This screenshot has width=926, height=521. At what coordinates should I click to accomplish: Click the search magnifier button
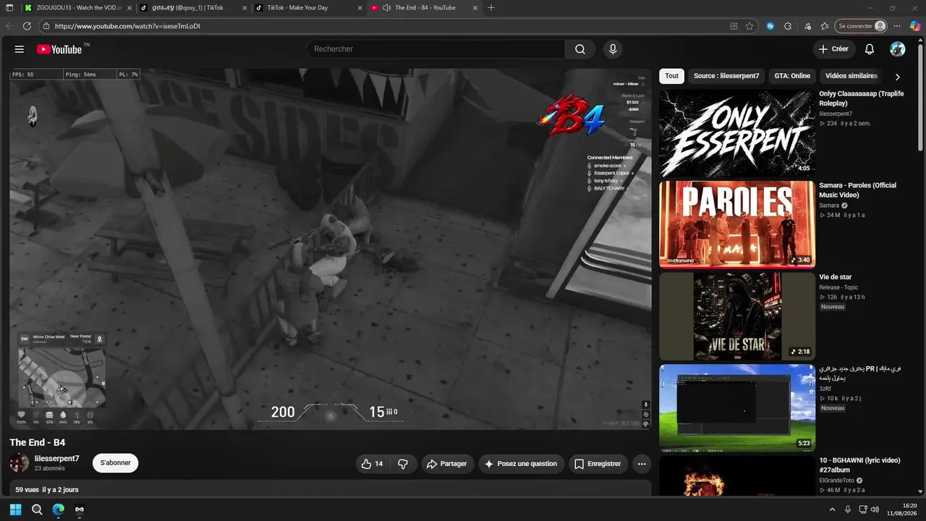(x=580, y=49)
